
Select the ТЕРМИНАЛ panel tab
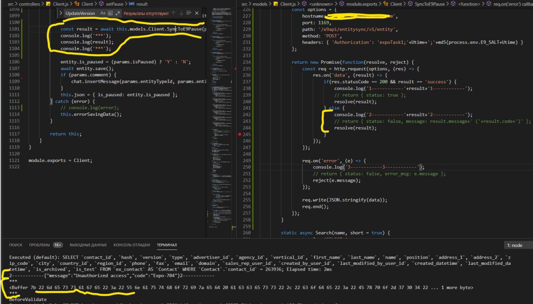click(167, 245)
